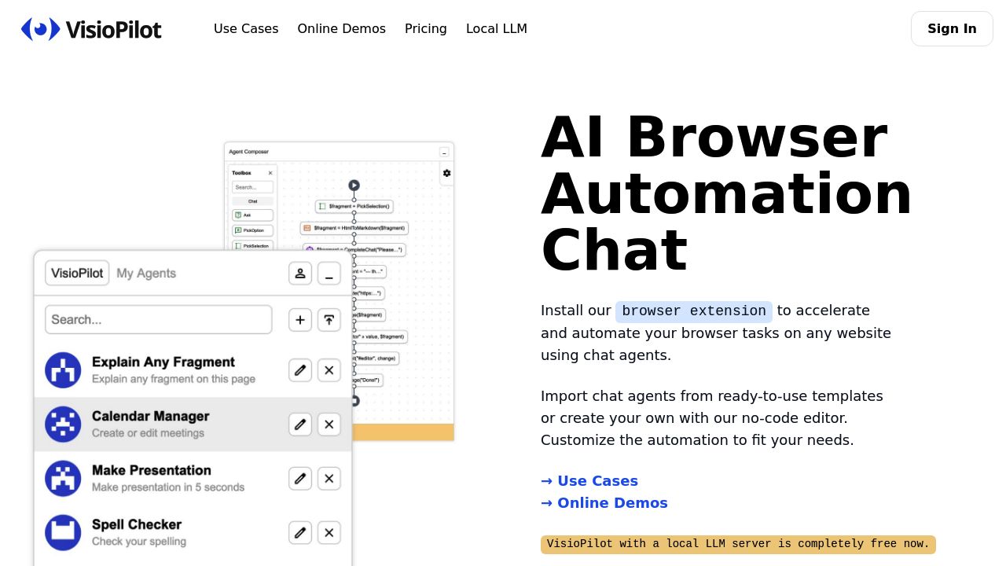Select the $fragment = PickSelection() node
This screenshot has width=1006, height=566.
click(354, 206)
